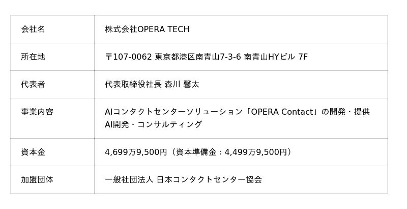Select the postal code 〒107-0062
This screenshot has width=407, height=209.
pos(128,57)
